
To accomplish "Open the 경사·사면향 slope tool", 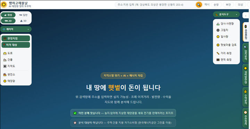I will 226,24.
